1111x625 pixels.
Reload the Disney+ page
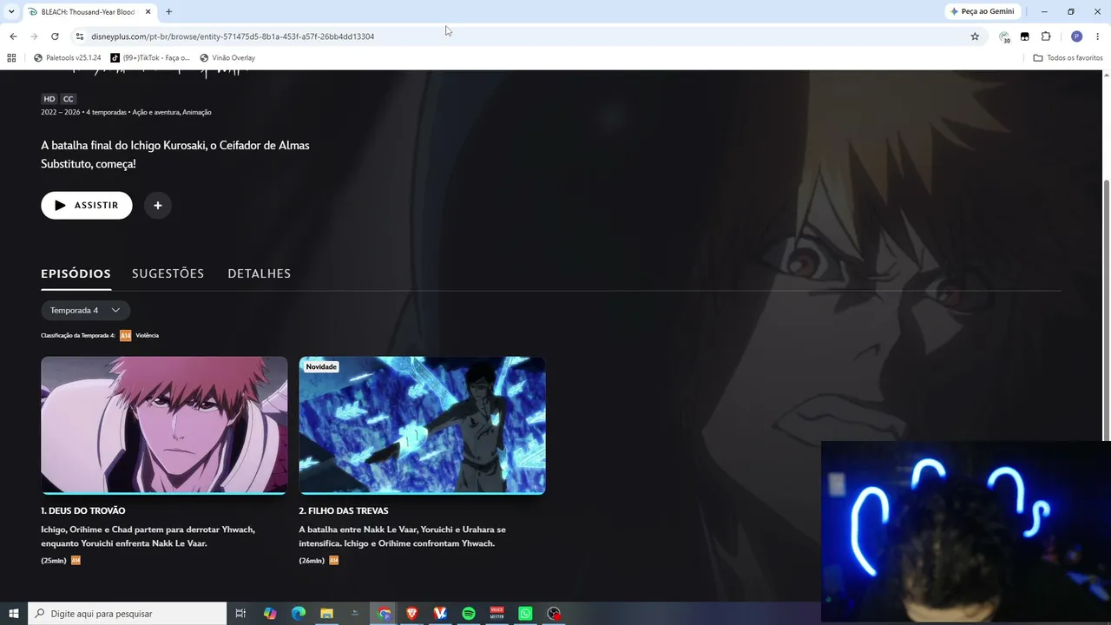point(55,36)
